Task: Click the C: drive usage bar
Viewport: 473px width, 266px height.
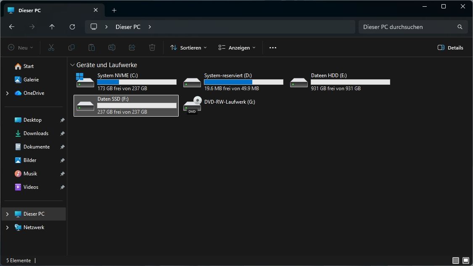Action: pyautogui.click(x=137, y=82)
